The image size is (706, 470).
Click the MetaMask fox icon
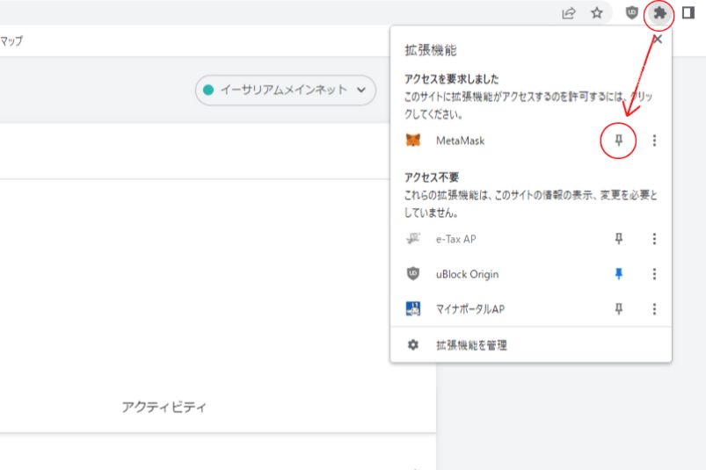click(x=413, y=141)
